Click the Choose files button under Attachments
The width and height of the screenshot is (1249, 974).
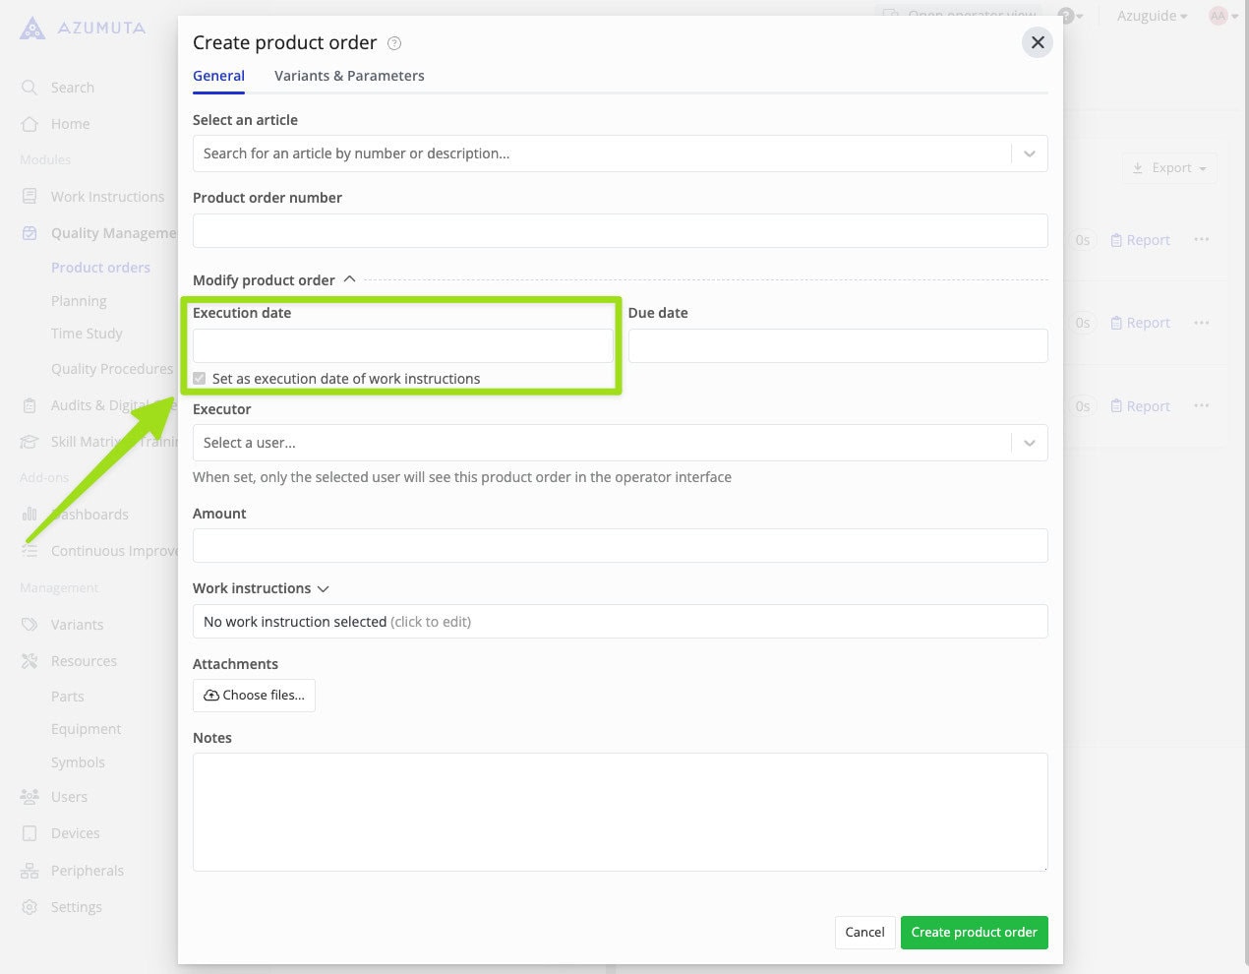(x=254, y=696)
